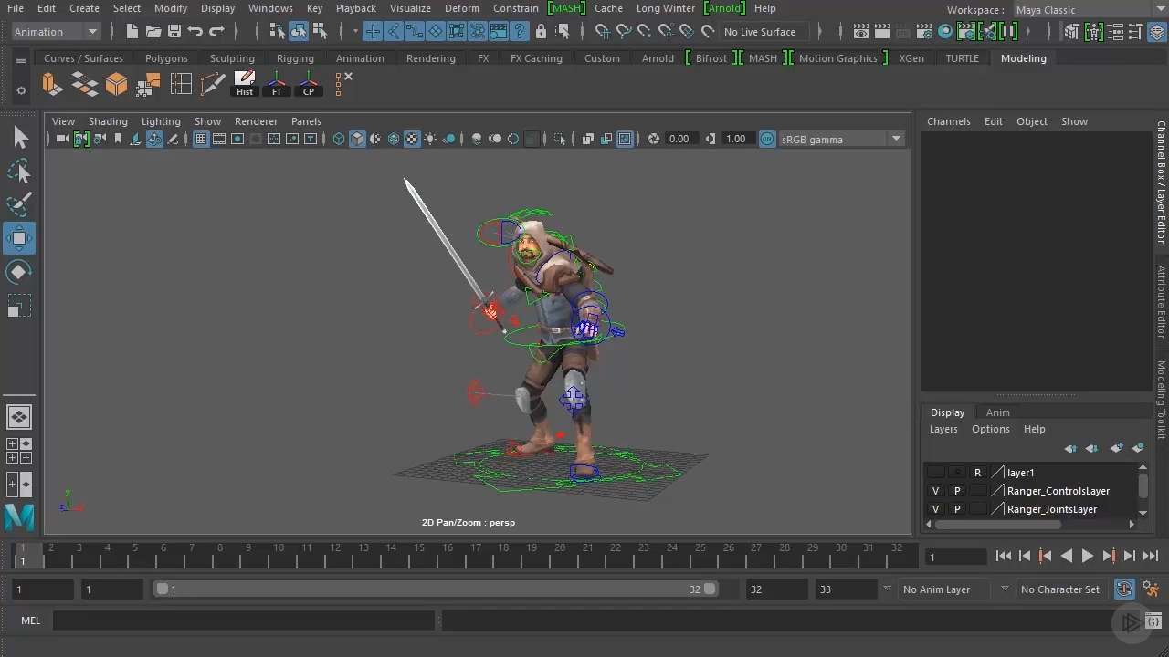Open the Windows menu
Screen dimensions: 1169x657
click(270, 8)
